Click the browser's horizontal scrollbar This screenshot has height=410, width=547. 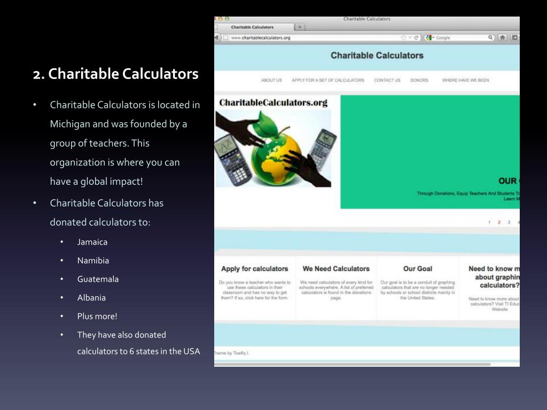353,364
